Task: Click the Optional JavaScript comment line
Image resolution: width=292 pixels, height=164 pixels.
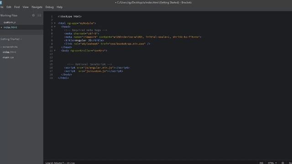Action: coord(89,64)
